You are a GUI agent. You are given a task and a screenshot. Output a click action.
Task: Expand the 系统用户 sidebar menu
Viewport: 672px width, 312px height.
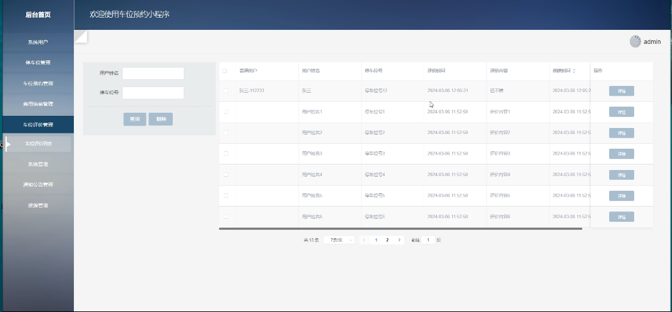38,42
